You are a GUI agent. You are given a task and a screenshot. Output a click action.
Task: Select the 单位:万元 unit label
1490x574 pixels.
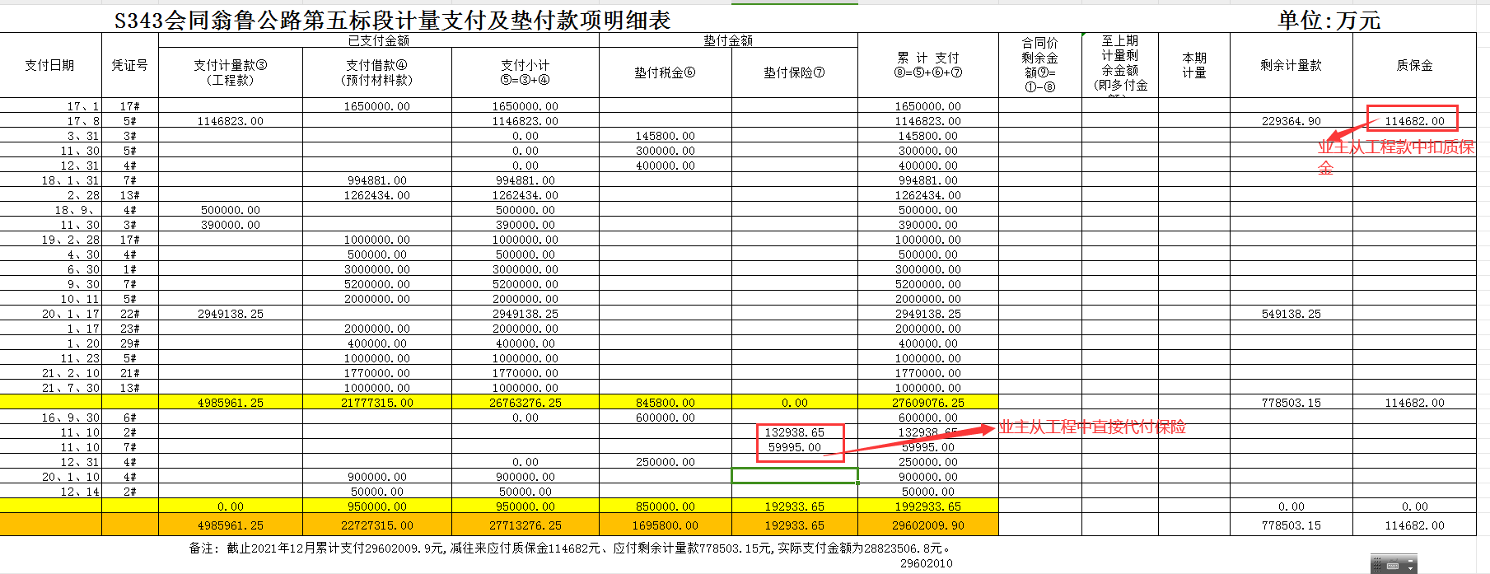click(x=1329, y=21)
